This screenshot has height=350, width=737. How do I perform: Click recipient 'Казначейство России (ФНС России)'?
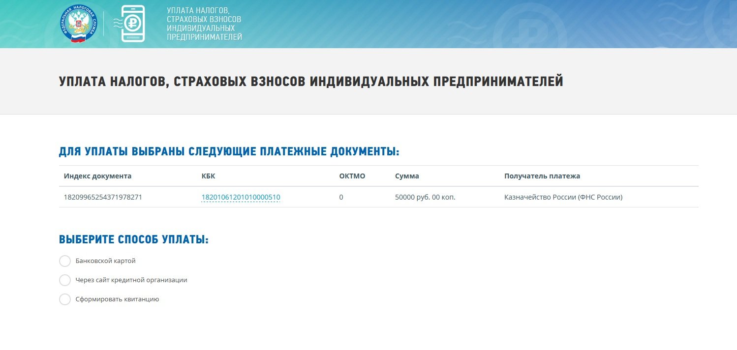pyautogui.click(x=563, y=198)
